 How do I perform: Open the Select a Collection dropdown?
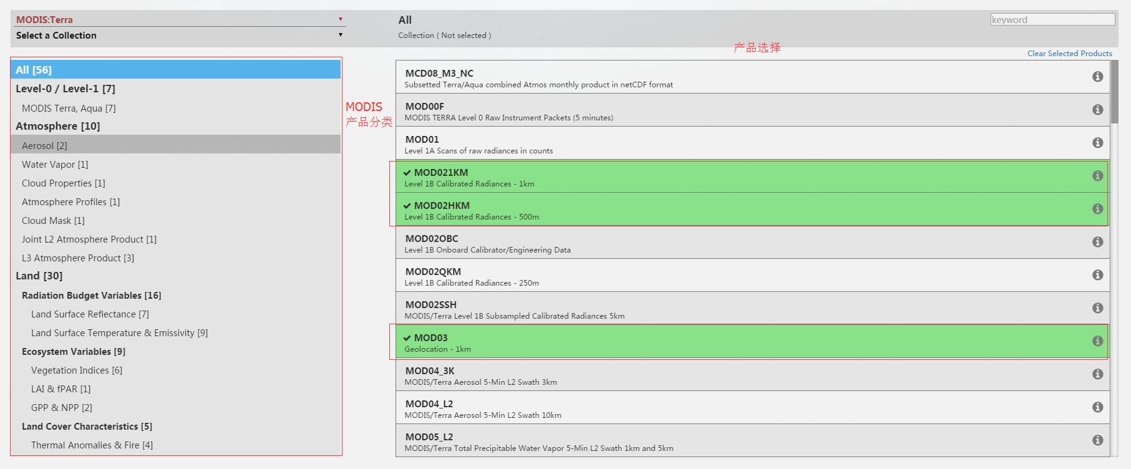click(x=179, y=36)
